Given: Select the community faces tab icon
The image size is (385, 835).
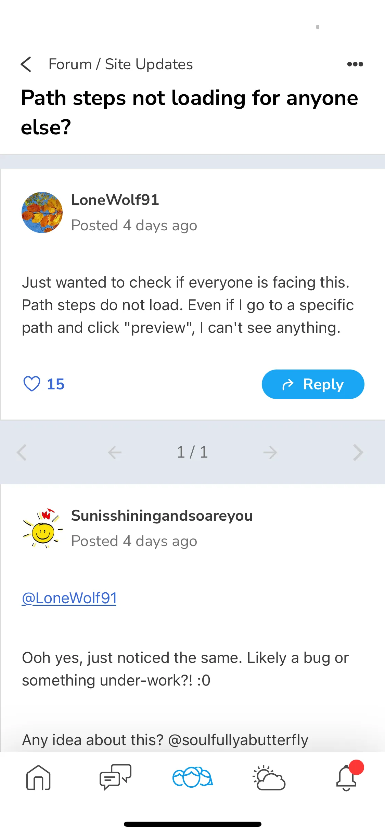Looking at the screenshot, I should 193,777.
